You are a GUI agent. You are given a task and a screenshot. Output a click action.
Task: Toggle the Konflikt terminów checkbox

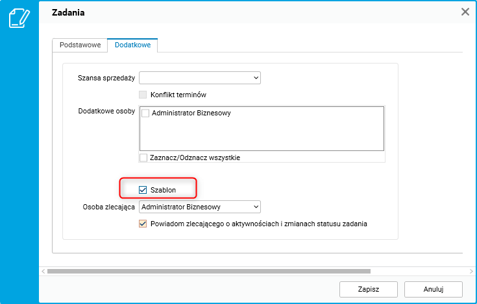(x=144, y=95)
